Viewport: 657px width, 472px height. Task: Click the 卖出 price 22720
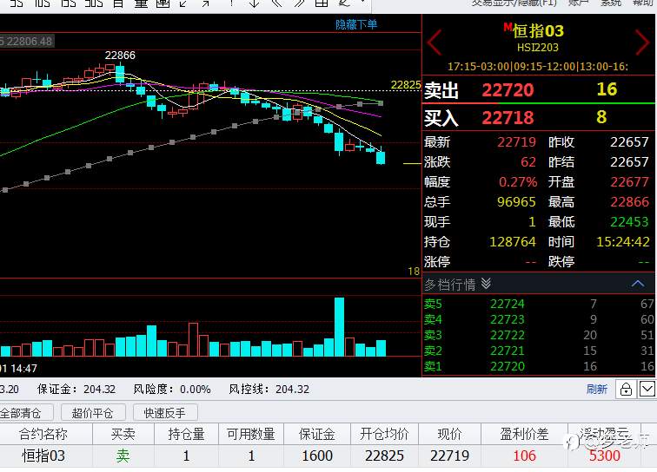[508, 90]
